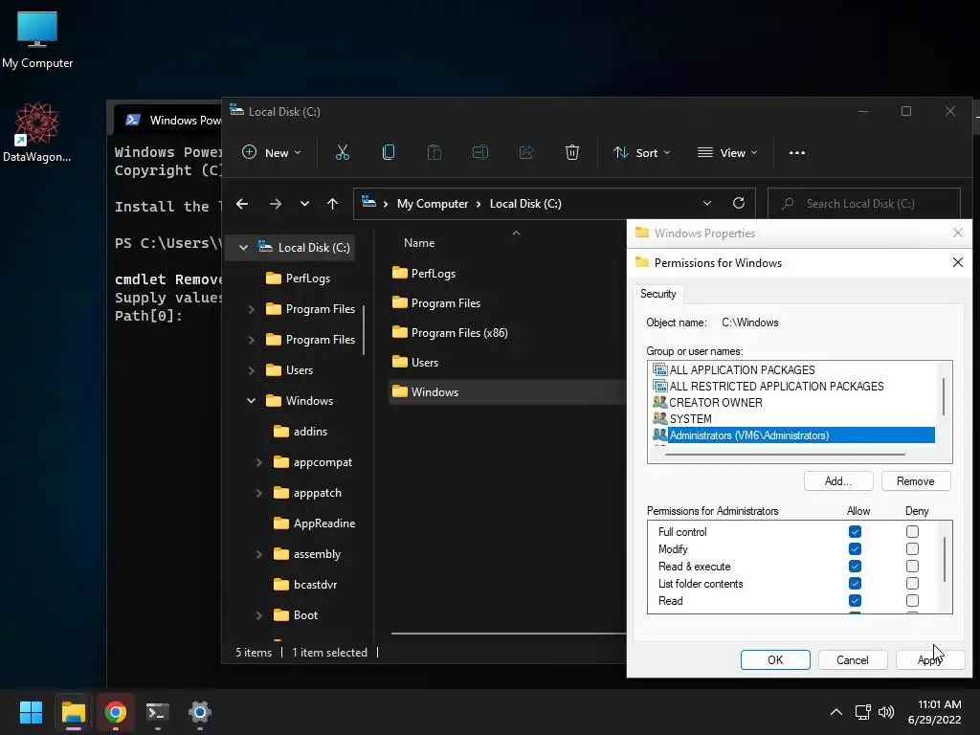Click the volume icon in system tray
The image size is (980, 735).
pyautogui.click(x=886, y=712)
